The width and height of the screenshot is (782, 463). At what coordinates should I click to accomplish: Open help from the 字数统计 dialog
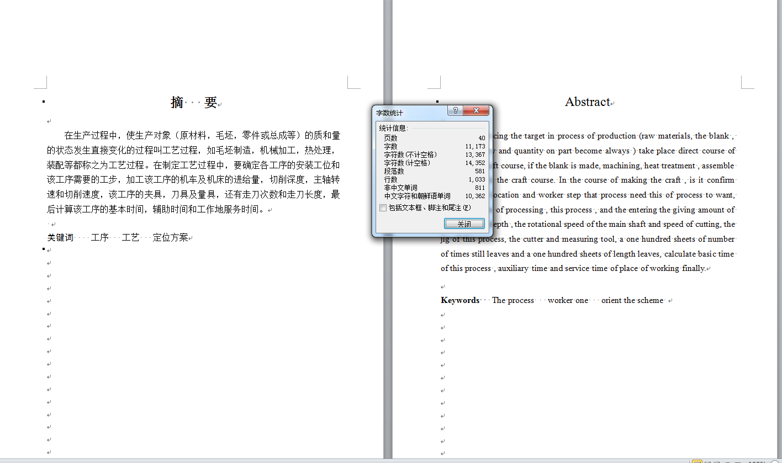pos(455,110)
